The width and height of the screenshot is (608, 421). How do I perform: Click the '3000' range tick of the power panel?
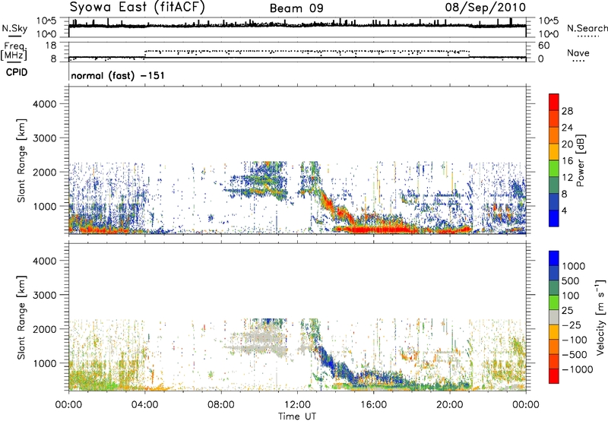coord(44,138)
